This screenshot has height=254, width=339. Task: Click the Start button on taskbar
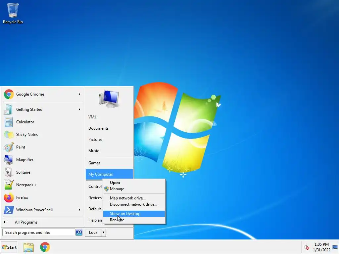click(9, 247)
